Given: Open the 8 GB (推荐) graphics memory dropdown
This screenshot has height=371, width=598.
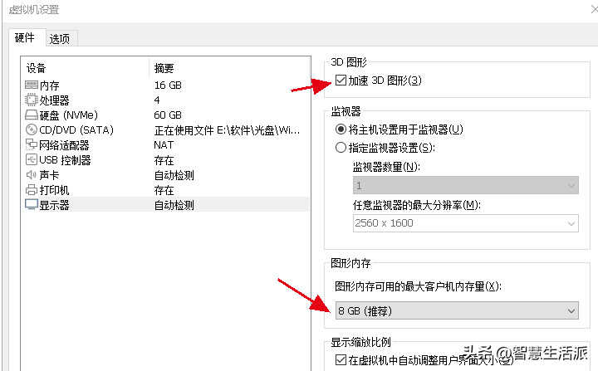Looking at the screenshot, I should [457, 310].
